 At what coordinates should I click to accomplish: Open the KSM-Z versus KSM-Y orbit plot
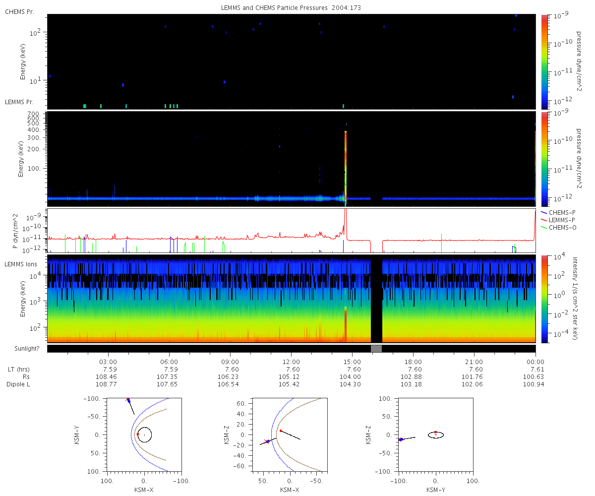click(435, 434)
